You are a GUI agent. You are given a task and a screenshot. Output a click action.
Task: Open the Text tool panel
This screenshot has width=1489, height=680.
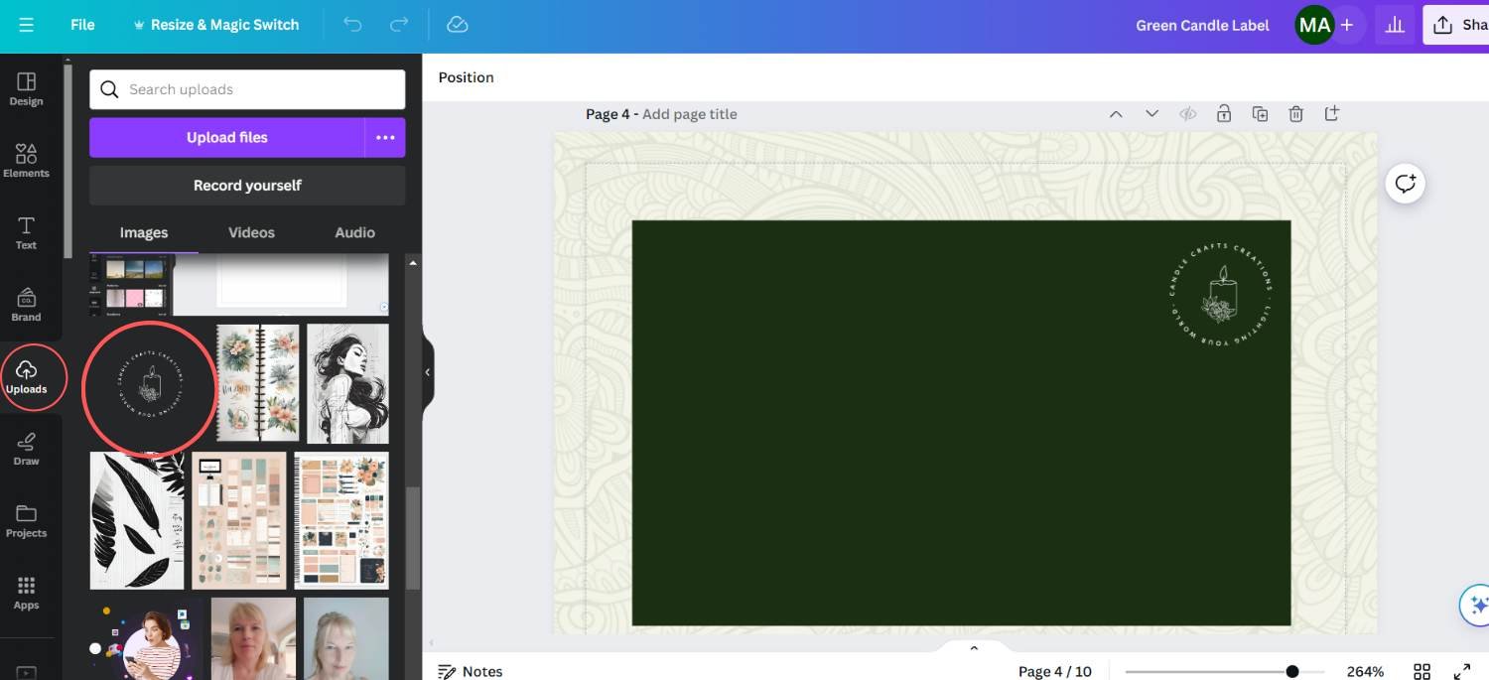click(x=26, y=231)
